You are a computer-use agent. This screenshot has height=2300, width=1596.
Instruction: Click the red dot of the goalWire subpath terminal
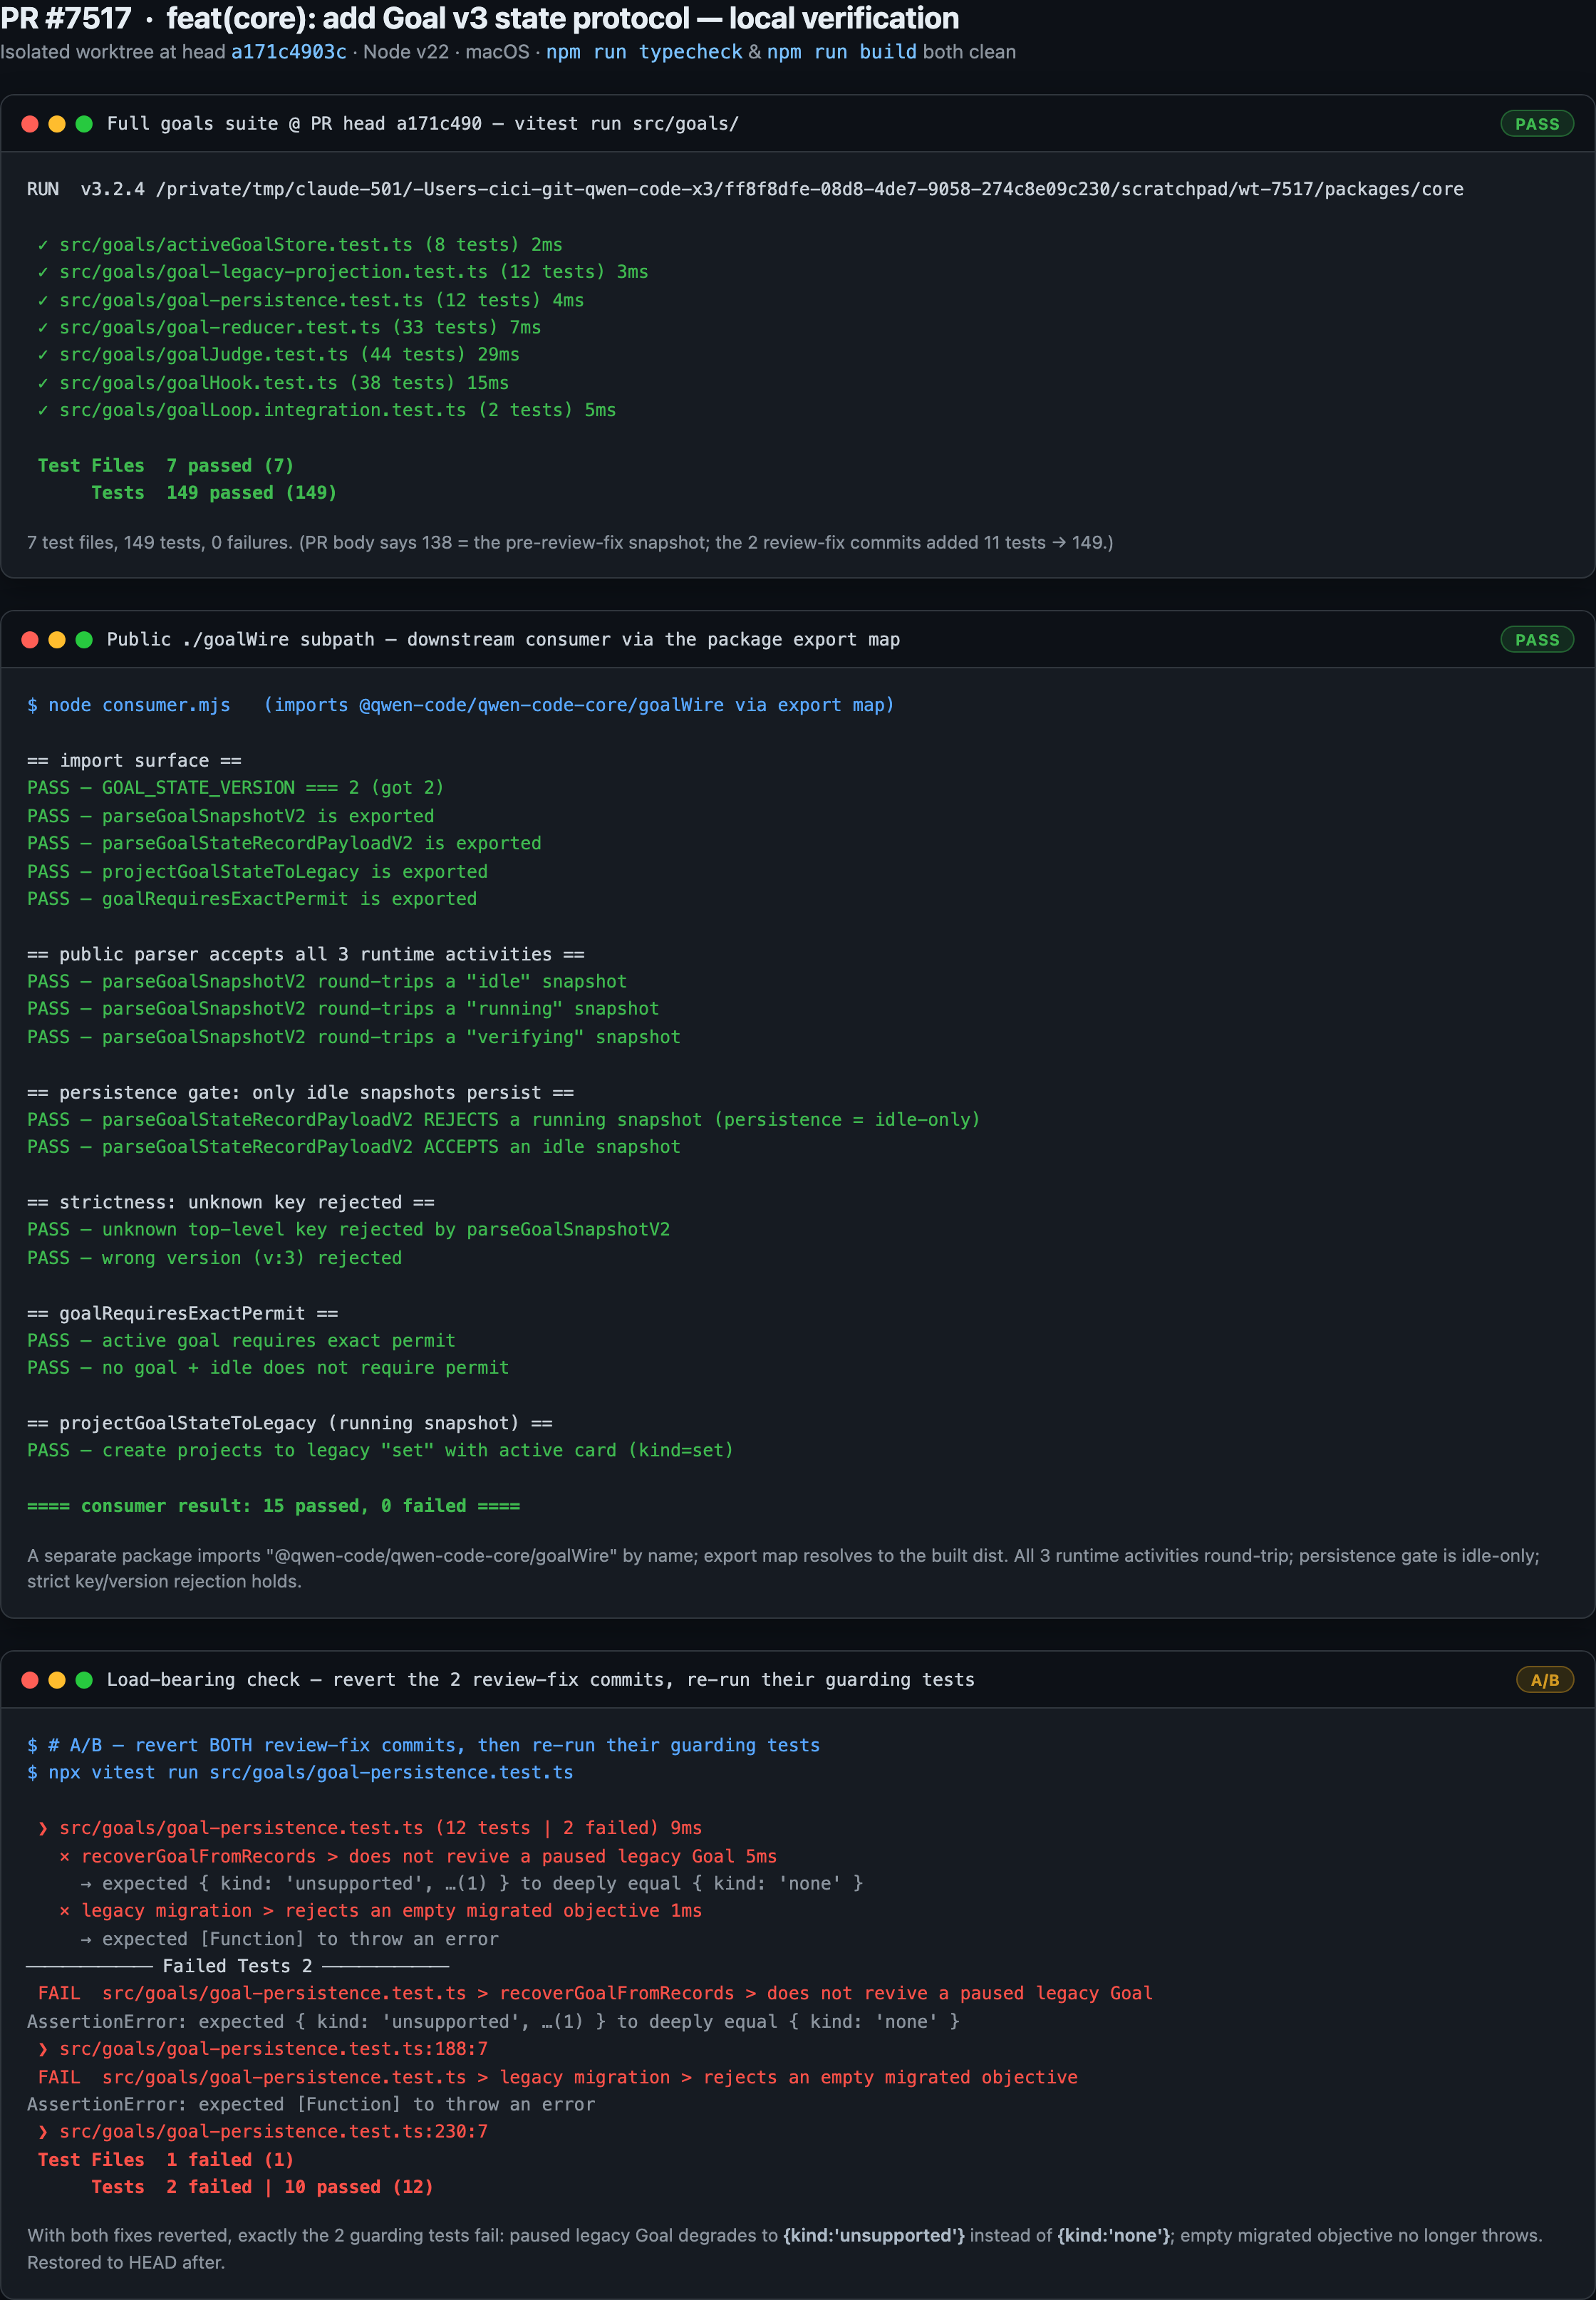30,640
